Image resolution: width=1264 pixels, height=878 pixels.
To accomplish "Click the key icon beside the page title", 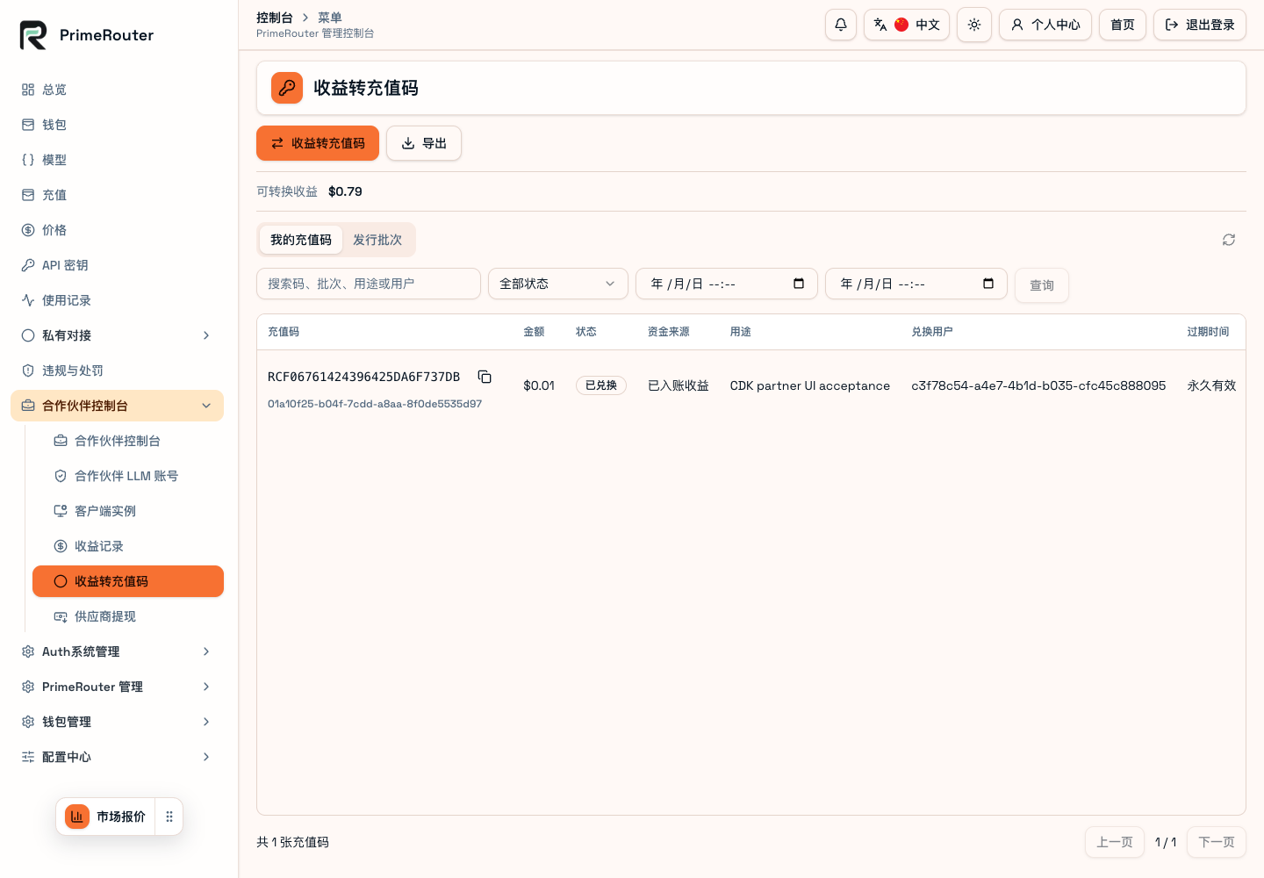I will coord(287,88).
